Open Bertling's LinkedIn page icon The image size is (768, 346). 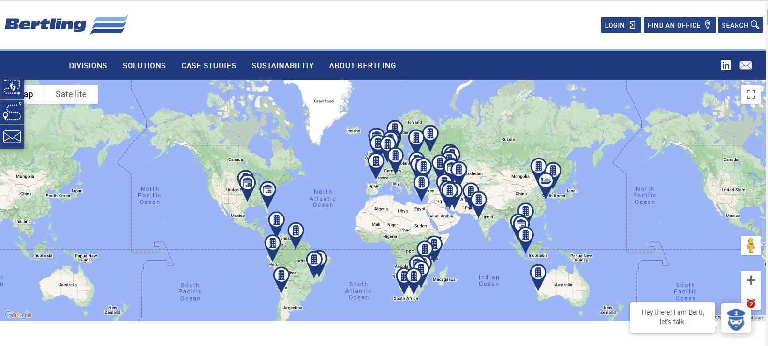[725, 65]
